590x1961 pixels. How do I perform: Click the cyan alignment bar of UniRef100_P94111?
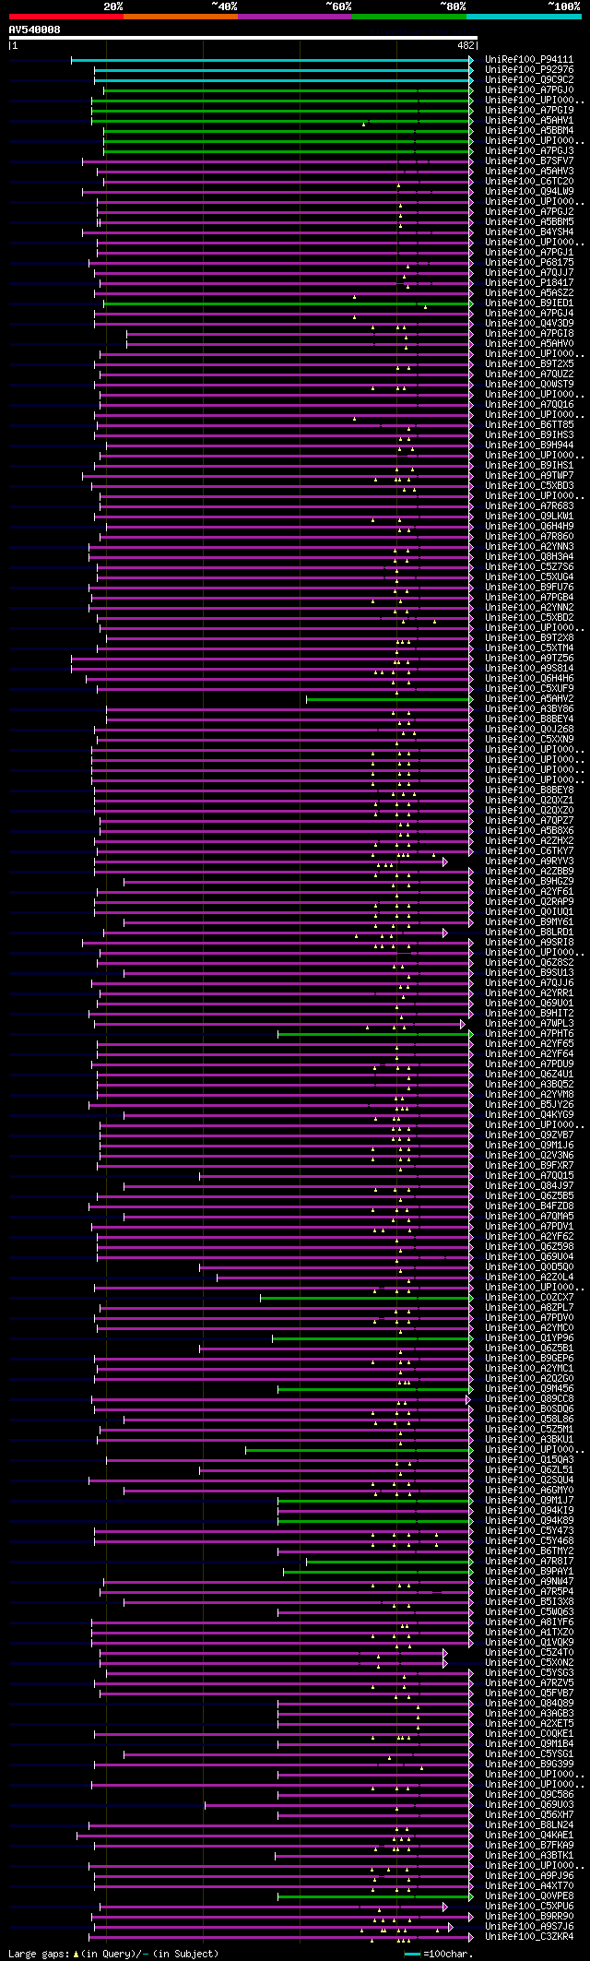coord(272,60)
